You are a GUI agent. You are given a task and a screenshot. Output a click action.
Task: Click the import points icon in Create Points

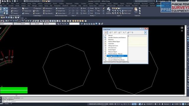point(133,32)
